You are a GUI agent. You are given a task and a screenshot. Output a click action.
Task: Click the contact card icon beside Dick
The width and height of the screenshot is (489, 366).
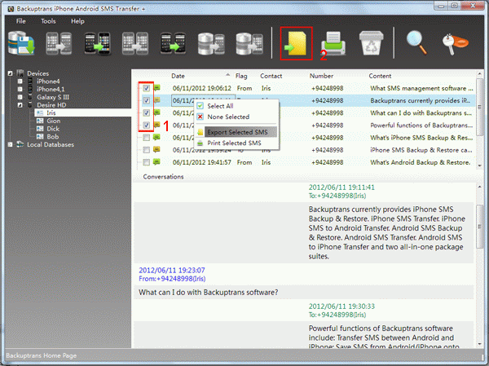[x=40, y=129]
